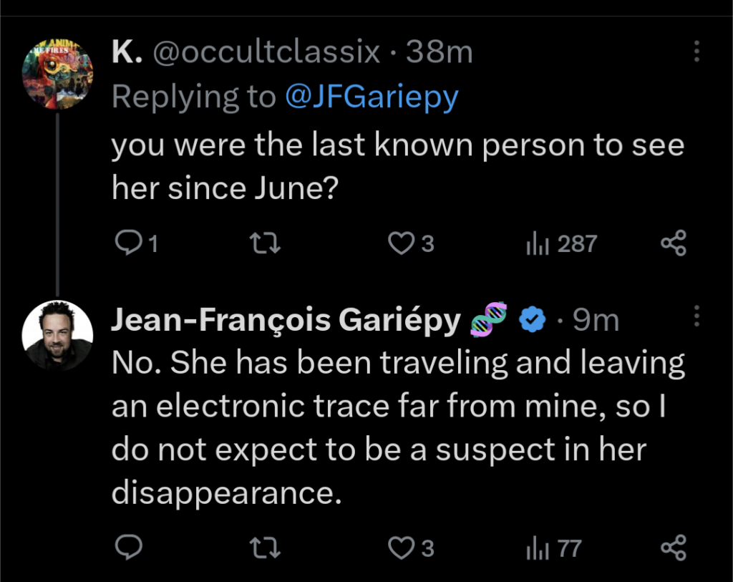Share K.'s tweet
This screenshot has height=582, width=733.
[x=673, y=244]
